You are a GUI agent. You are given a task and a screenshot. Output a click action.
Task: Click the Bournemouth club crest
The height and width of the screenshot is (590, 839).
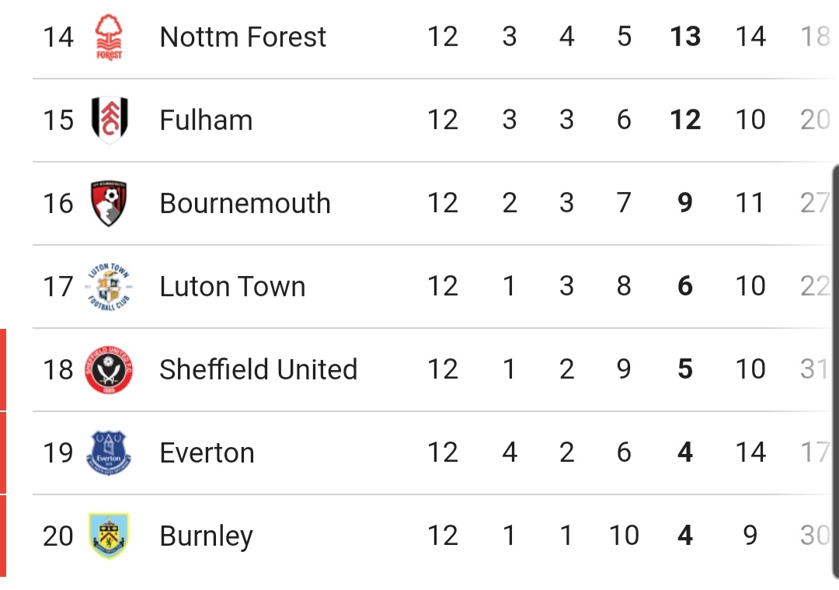109,203
